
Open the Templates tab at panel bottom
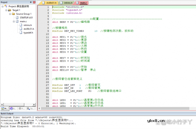(x=30, y=109)
